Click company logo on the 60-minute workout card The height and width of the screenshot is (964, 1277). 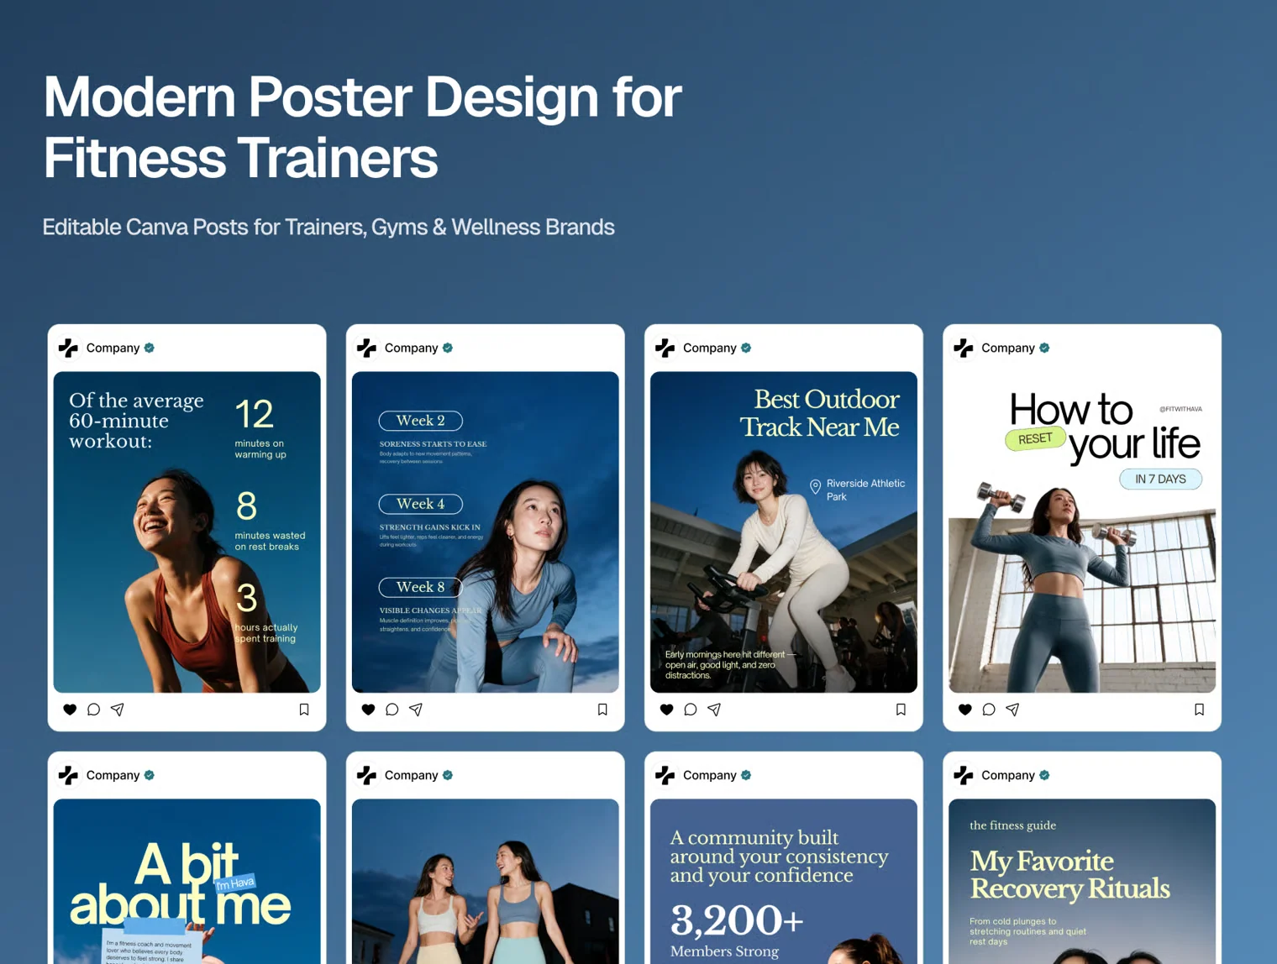click(68, 348)
